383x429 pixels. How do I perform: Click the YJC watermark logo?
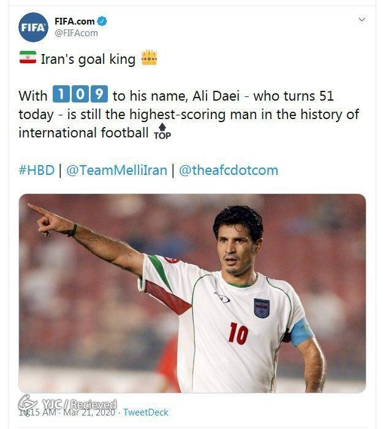[x=28, y=403]
